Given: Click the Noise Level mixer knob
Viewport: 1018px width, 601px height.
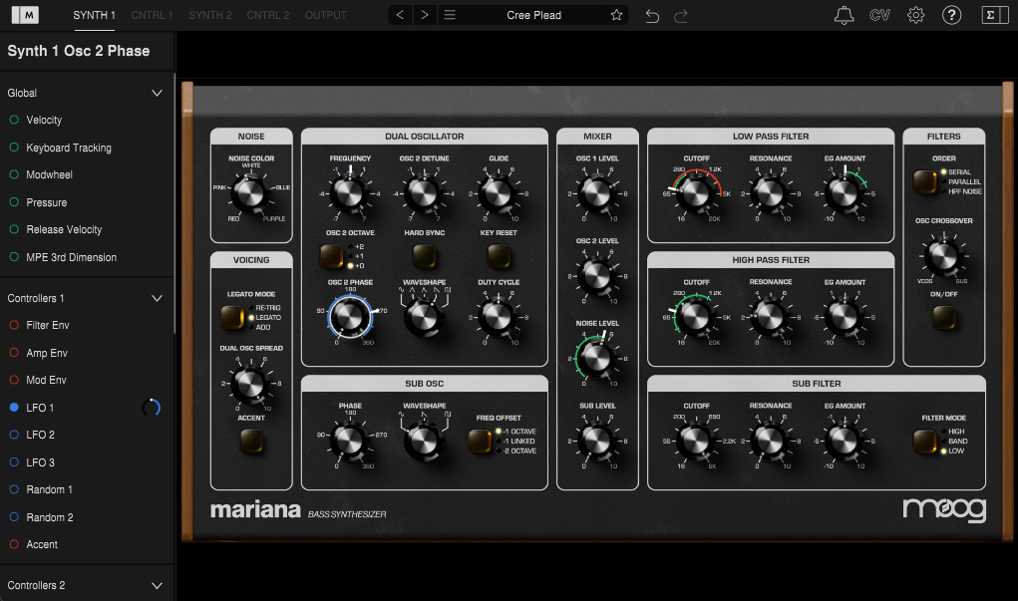Looking at the screenshot, I should (597, 358).
